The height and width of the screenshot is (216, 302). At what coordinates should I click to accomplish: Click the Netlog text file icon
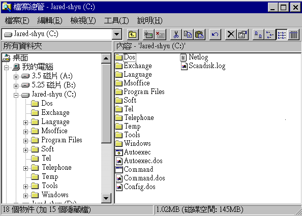click(184, 57)
